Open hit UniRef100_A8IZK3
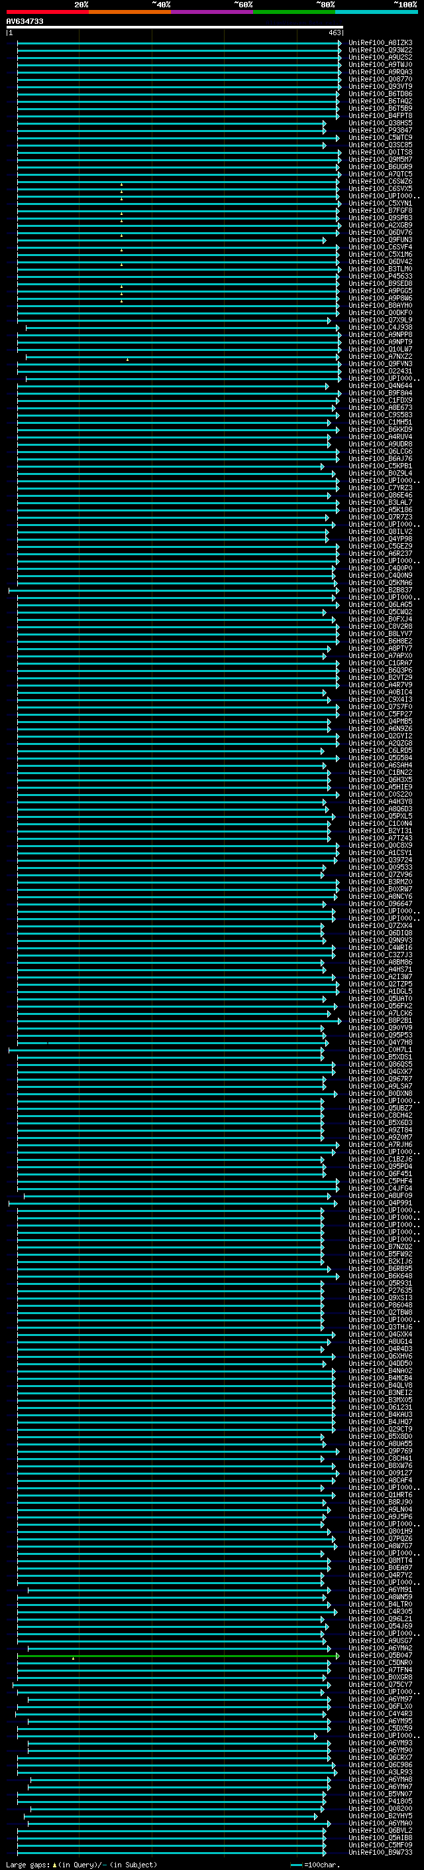The width and height of the screenshot is (424, 1870). 380,43
